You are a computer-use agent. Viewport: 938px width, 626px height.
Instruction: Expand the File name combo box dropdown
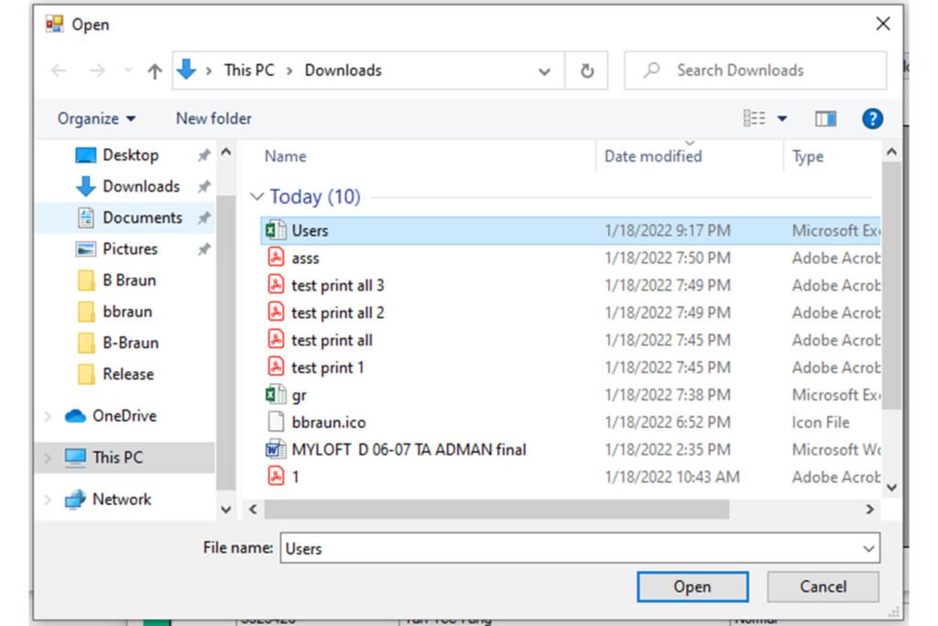[x=868, y=549]
